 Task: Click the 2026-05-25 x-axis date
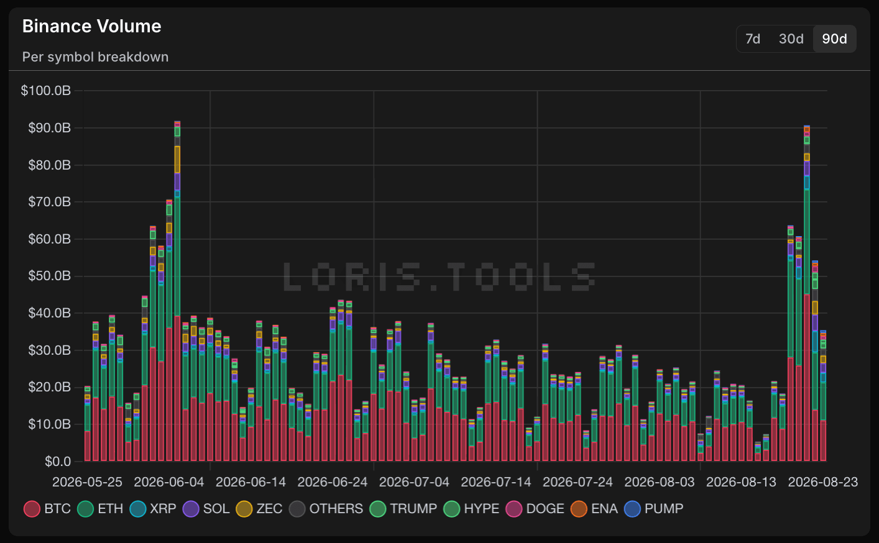pos(87,482)
